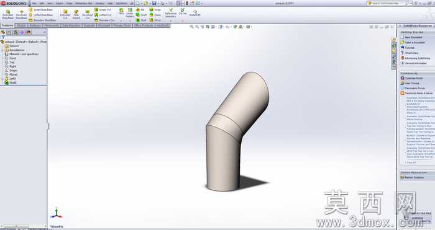
Task: Expand the Loft3 feature in the tree
Action: tap(2, 79)
